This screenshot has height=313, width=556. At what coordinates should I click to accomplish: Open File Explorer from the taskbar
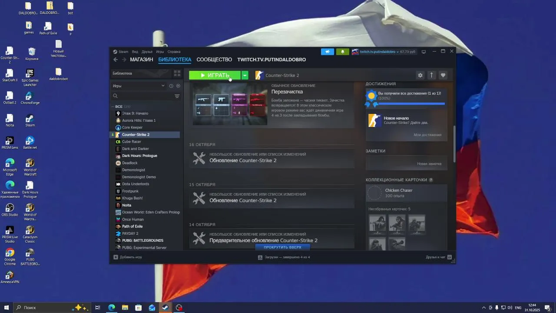coord(125,307)
